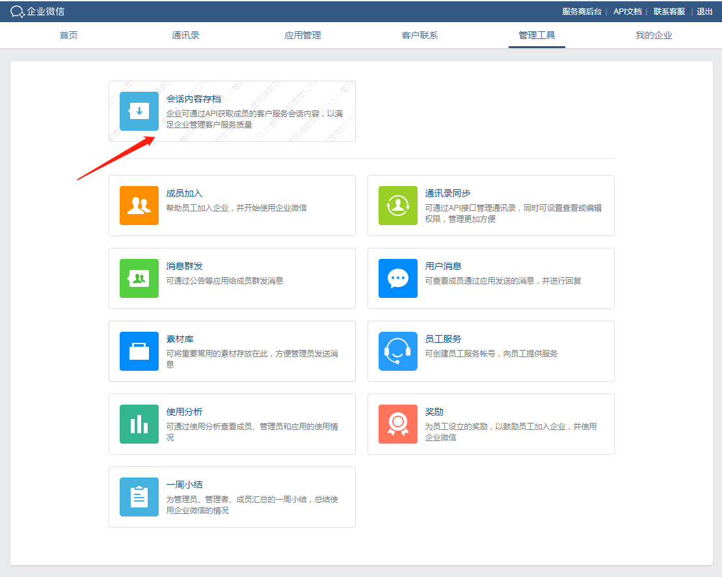Image resolution: width=722 pixels, height=577 pixels.
Task: Select the green 消息群发 icon
Action: coord(139,278)
